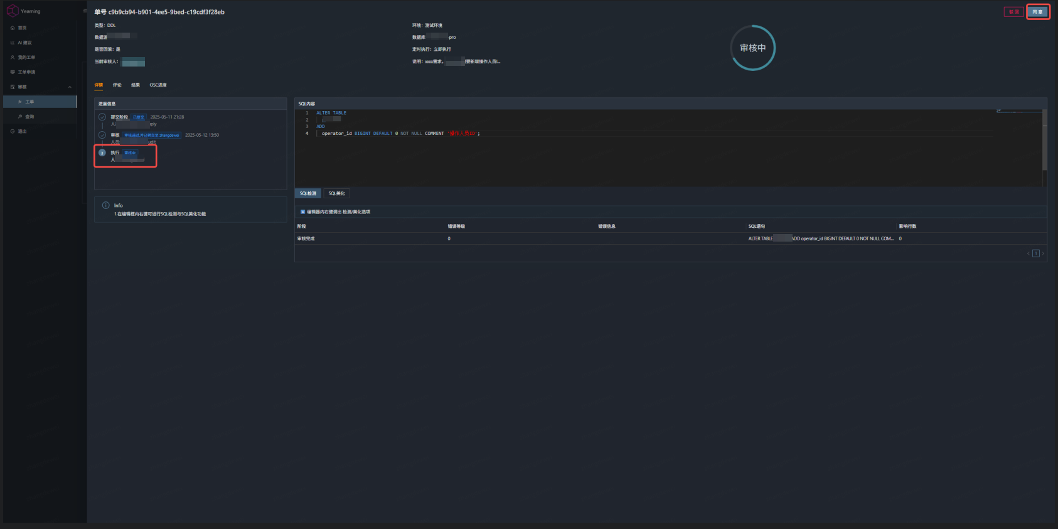This screenshot has height=529, width=1058.
Task: Click the 2025-05-12 13:50 timestamp
Action: click(202, 135)
